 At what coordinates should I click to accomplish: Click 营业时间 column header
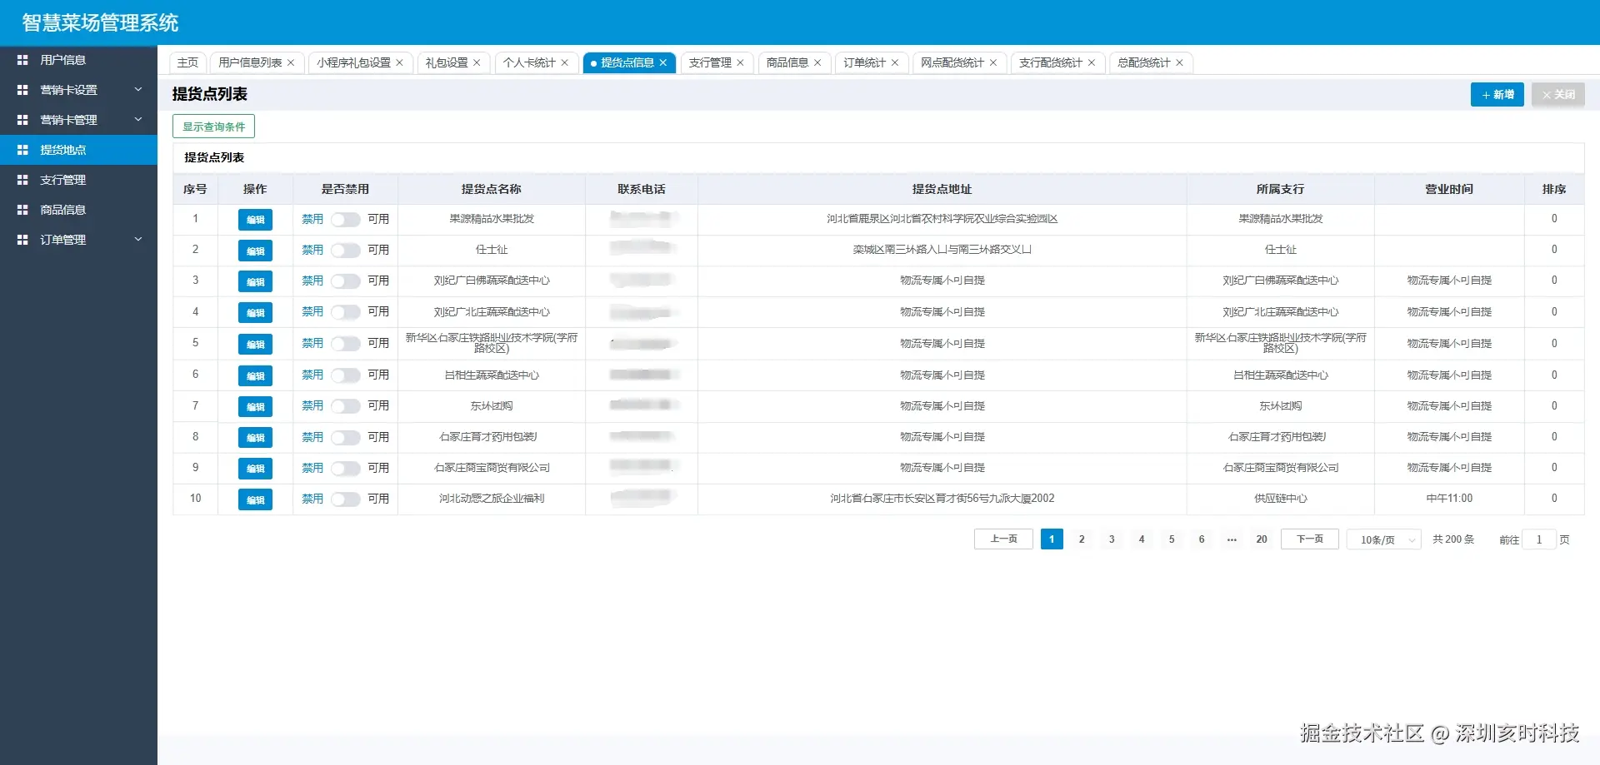(1449, 189)
